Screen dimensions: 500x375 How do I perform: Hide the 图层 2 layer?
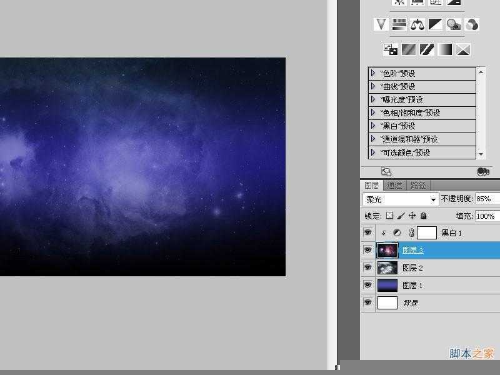coord(367,267)
